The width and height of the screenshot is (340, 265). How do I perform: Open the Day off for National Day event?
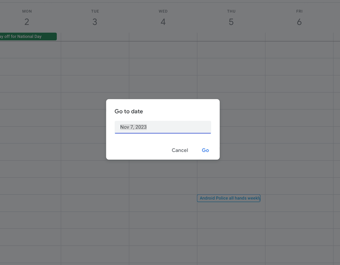coord(27,37)
